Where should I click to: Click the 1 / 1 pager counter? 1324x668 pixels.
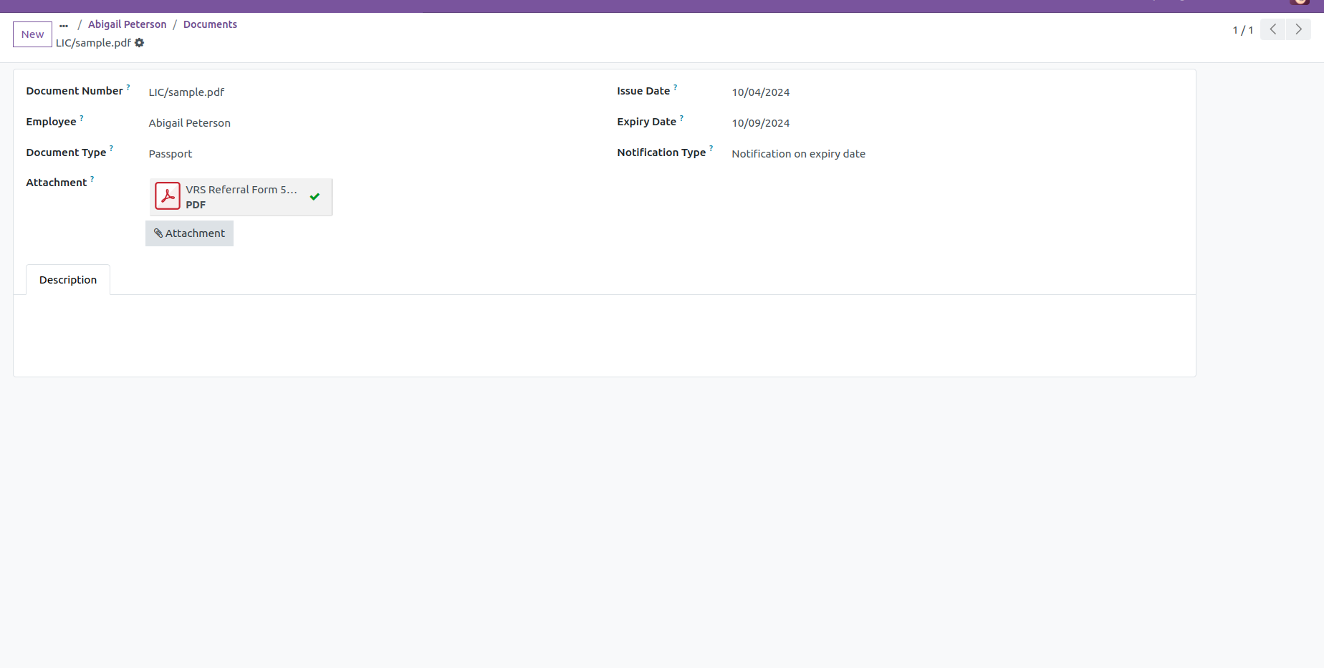click(x=1242, y=30)
